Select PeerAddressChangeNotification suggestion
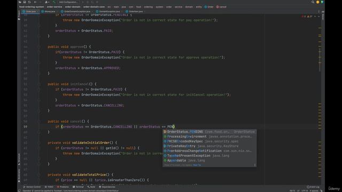 point(209,151)
